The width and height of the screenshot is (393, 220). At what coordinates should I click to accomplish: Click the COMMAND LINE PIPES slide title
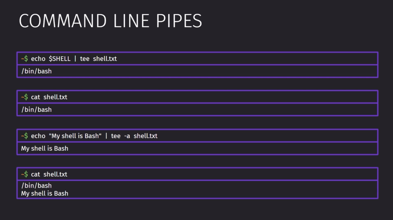click(110, 21)
